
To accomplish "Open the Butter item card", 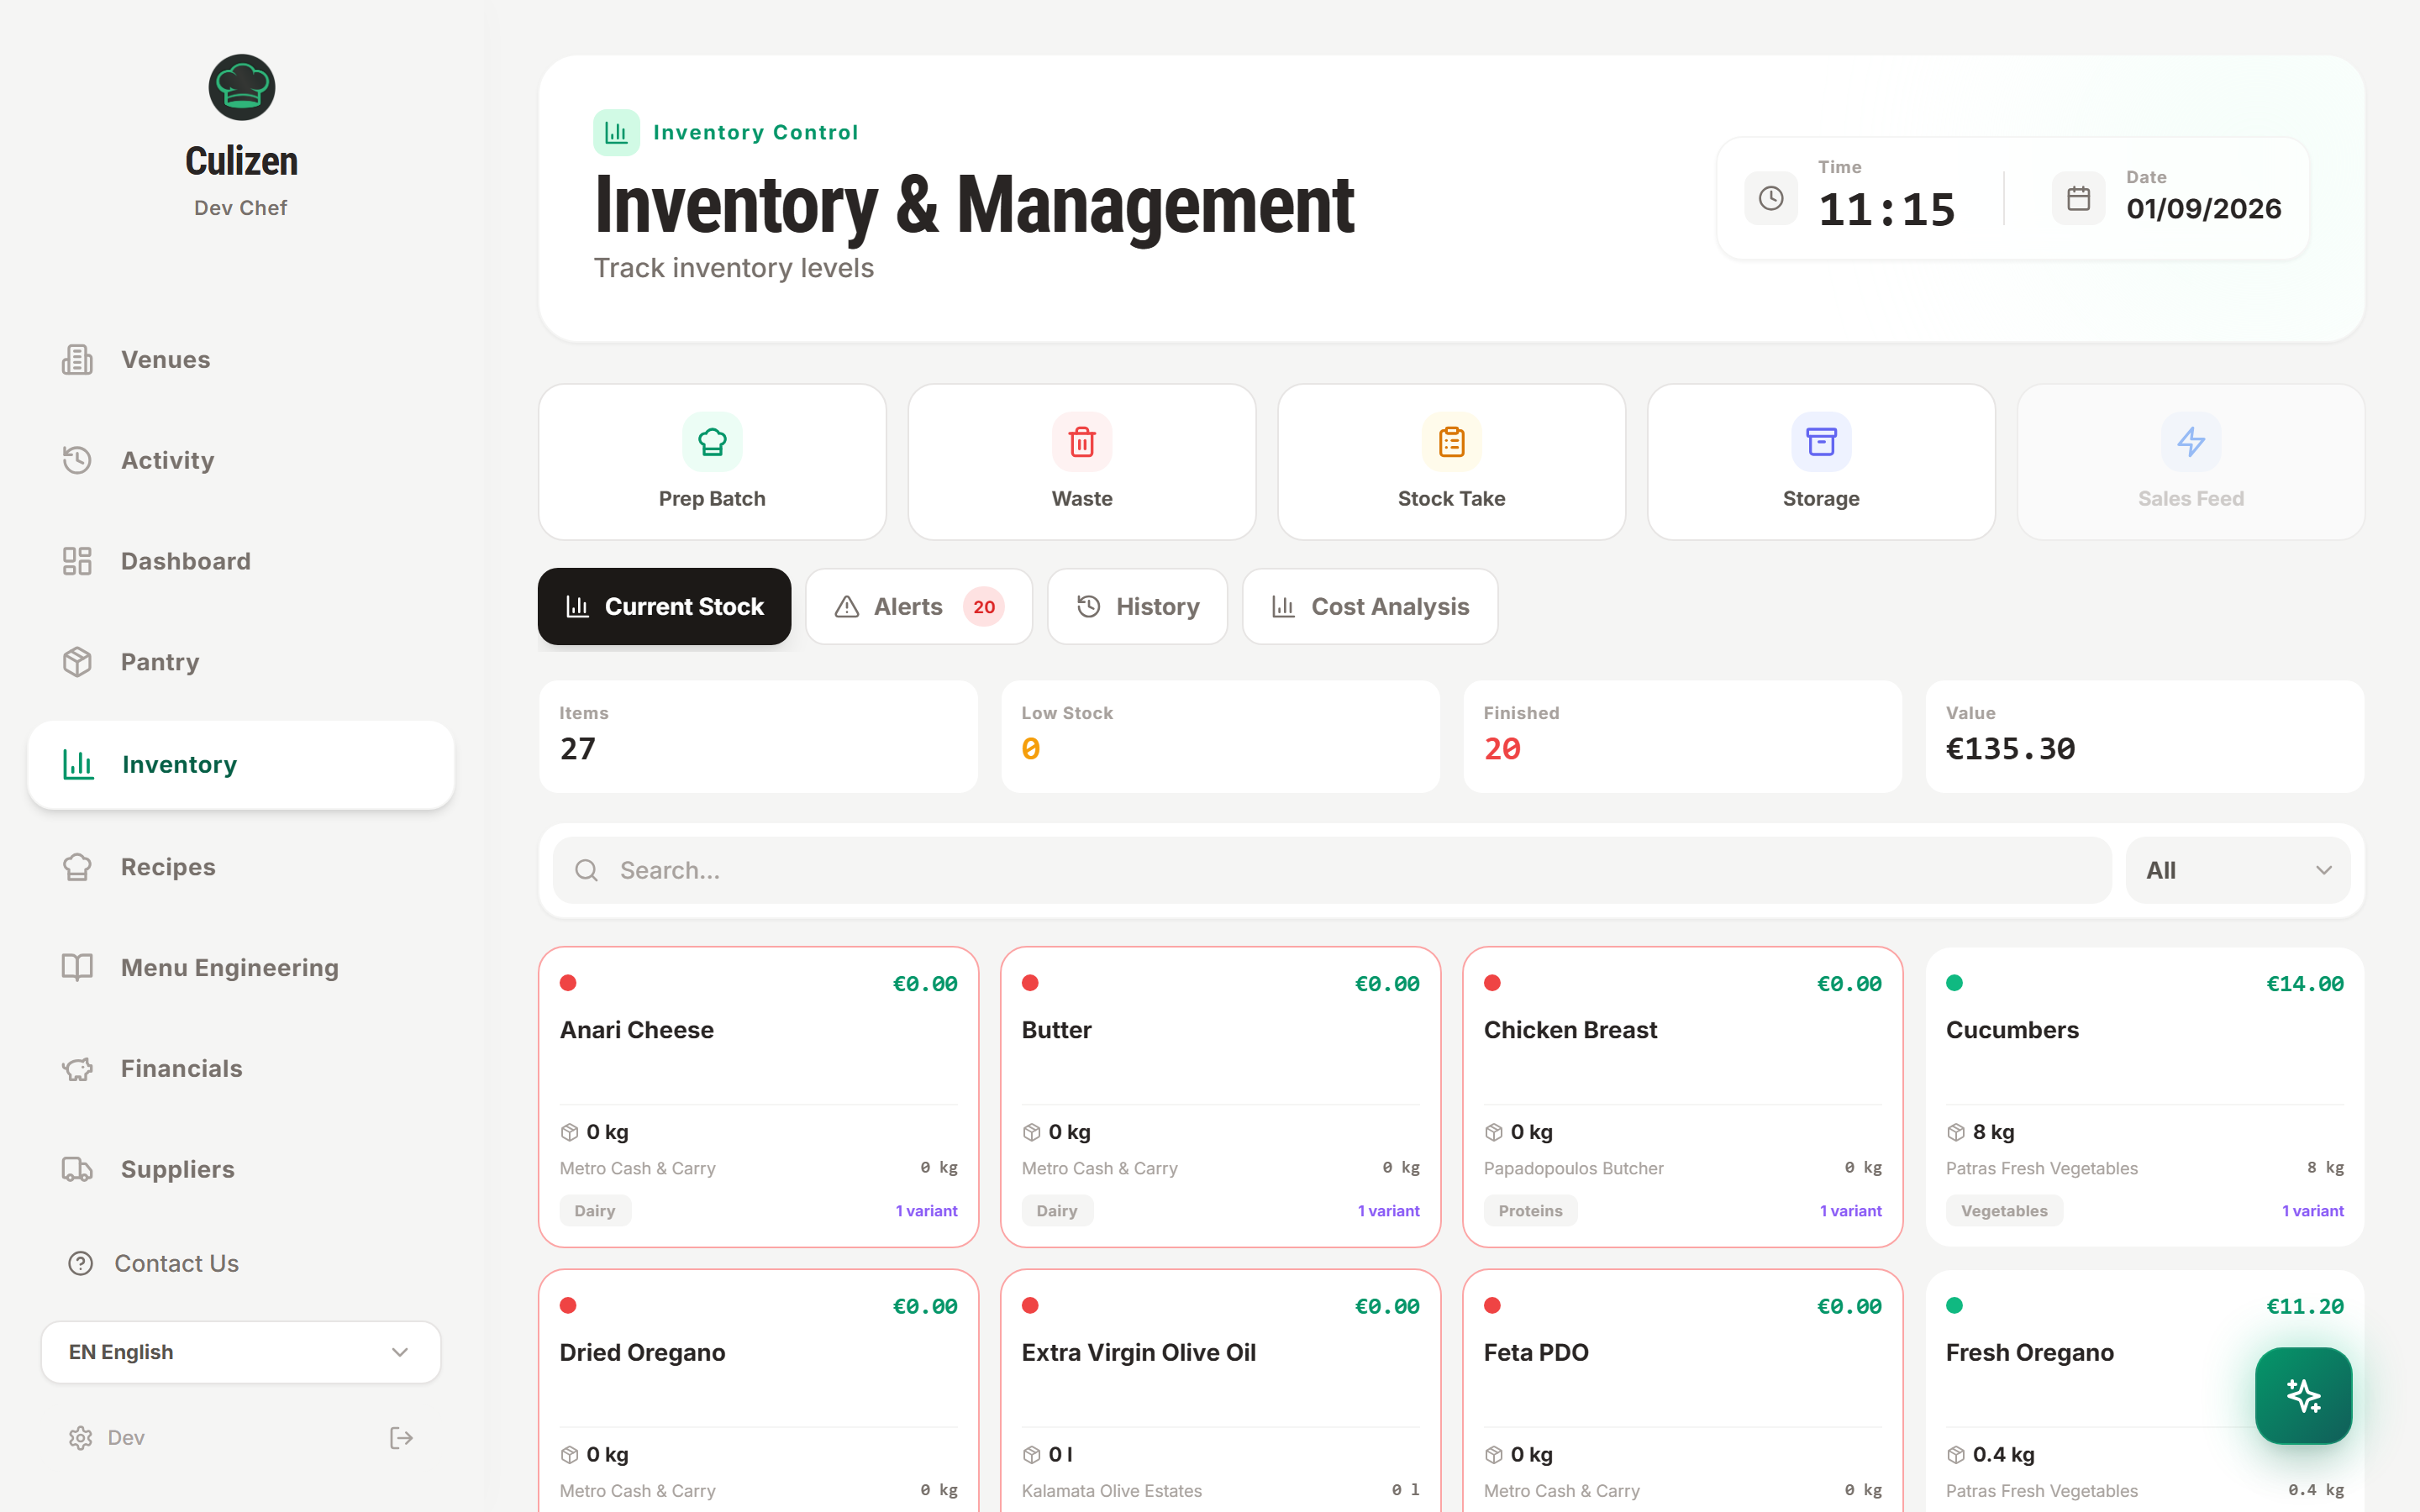I will pos(1220,1097).
